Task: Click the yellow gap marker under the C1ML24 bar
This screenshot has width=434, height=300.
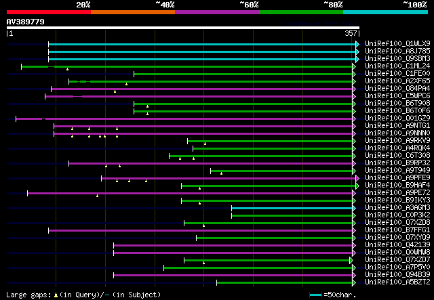Action: (67, 69)
